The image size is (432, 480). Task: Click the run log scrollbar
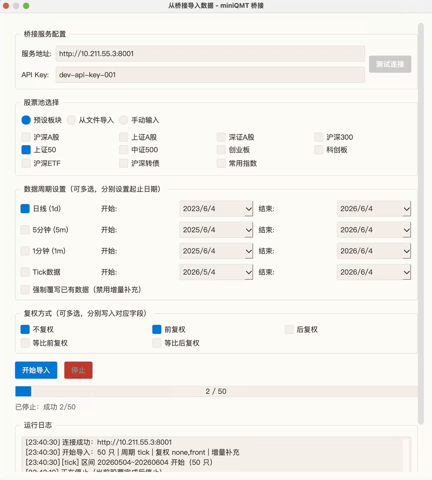[x=406, y=456]
